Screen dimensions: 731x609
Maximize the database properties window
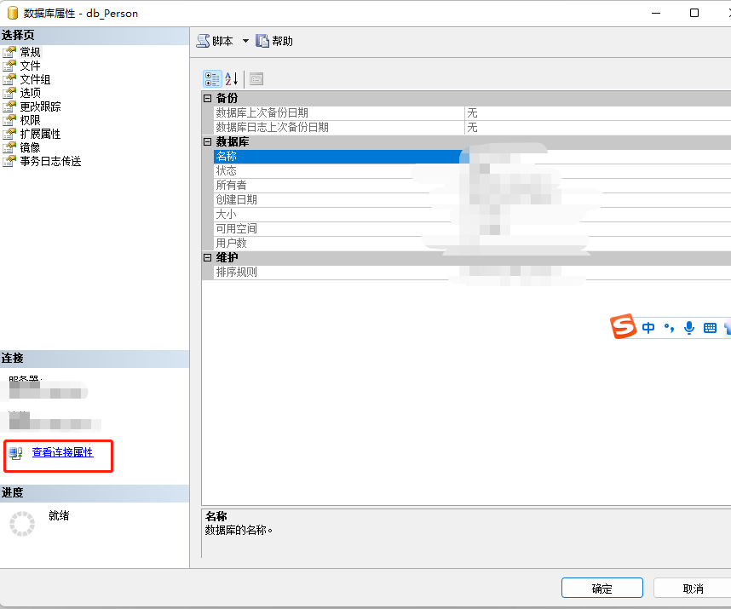pyautogui.click(x=694, y=13)
